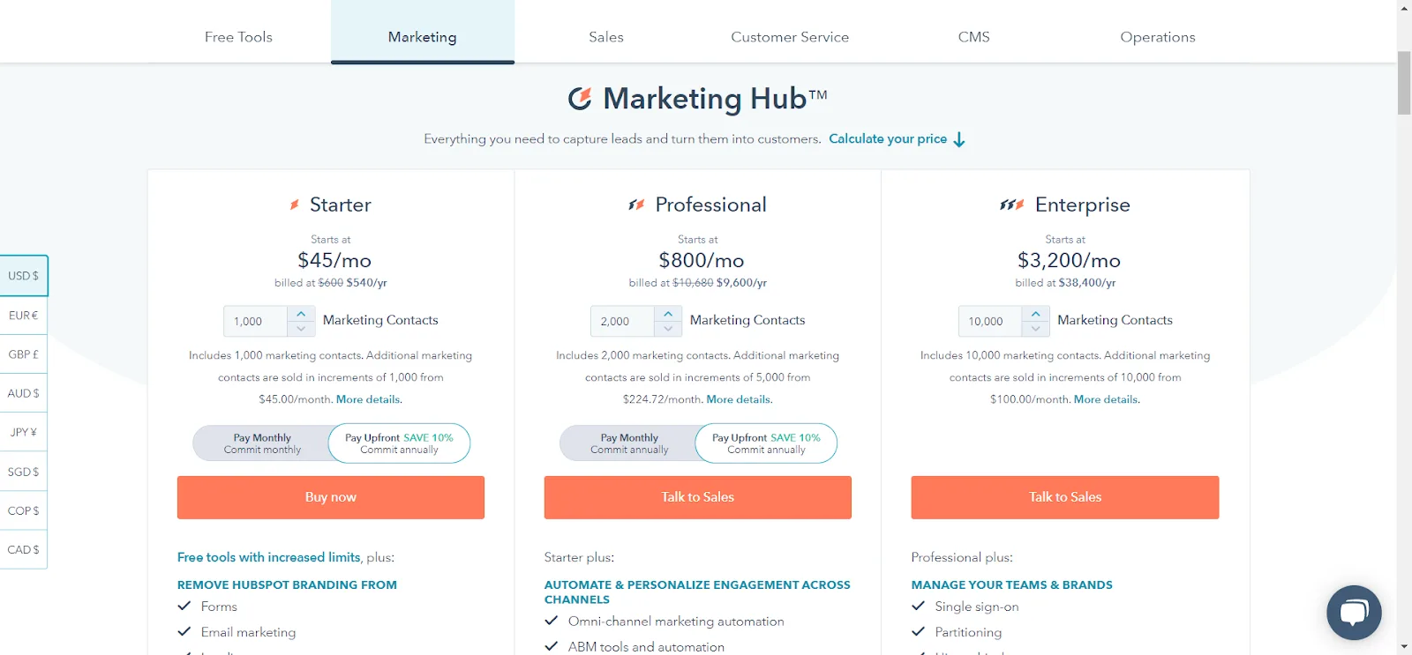Click the Enterprise plan triple-lightning icon
1412x655 pixels.
pyautogui.click(x=1012, y=205)
